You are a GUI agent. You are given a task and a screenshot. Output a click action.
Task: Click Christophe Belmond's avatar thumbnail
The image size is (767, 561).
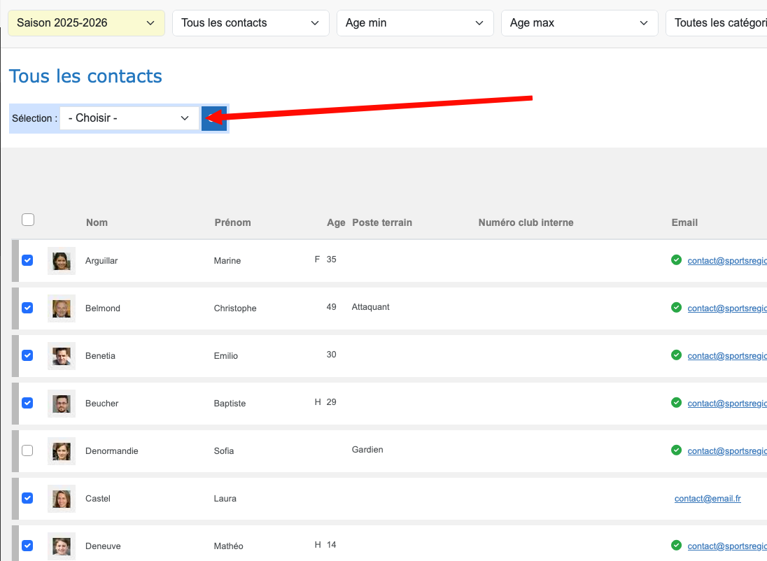[62, 308]
